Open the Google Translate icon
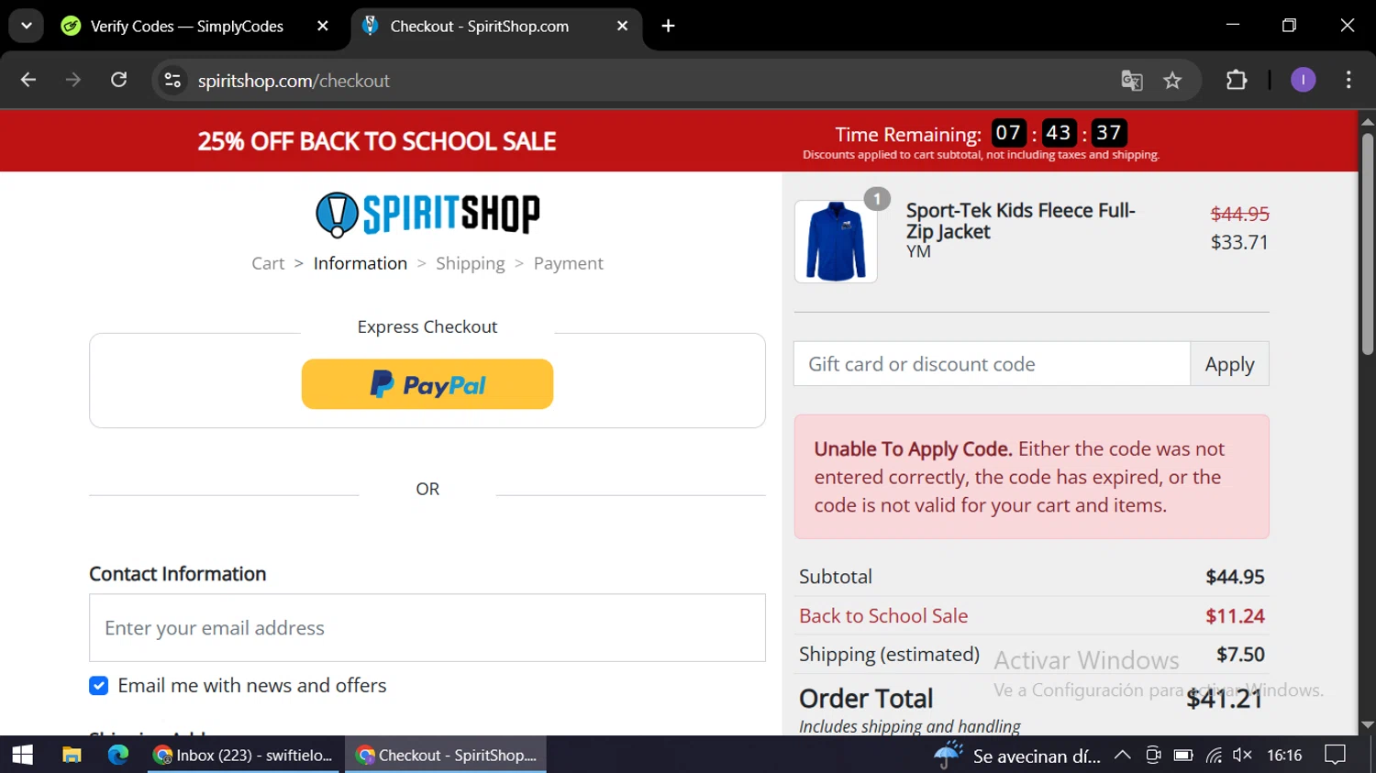This screenshot has width=1376, height=773. 1132,81
